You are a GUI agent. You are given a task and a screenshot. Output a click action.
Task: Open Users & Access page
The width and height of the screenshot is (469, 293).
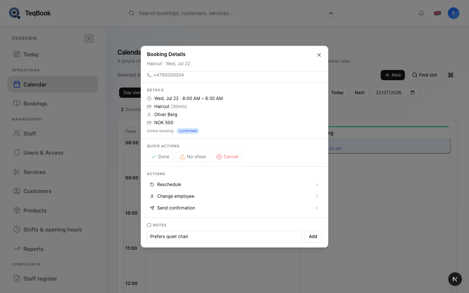point(52,153)
